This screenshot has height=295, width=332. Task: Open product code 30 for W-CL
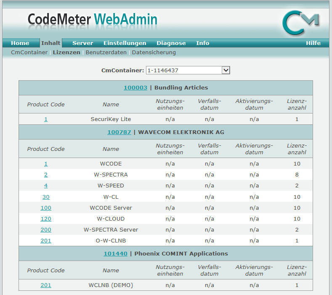click(46, 197)
